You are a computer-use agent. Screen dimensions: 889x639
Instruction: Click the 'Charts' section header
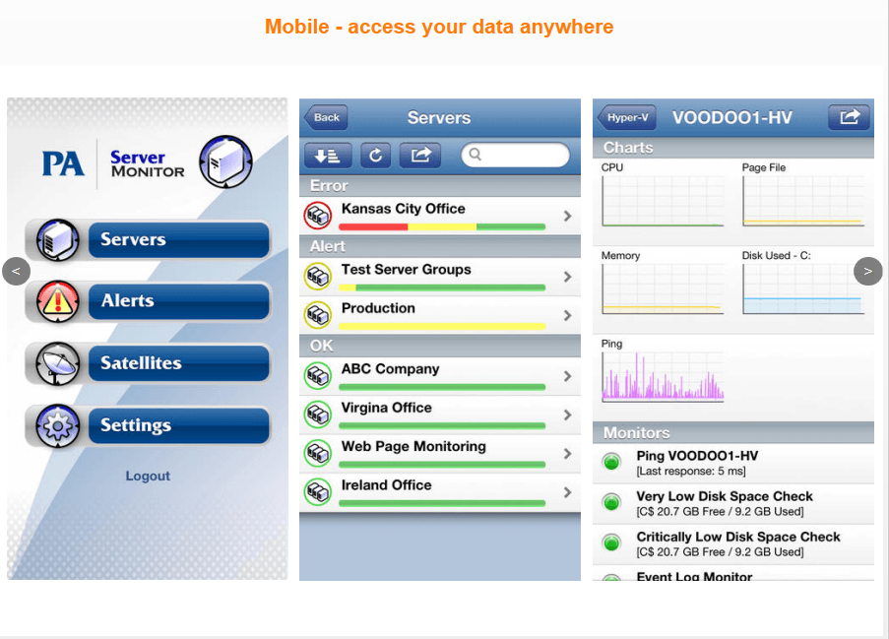(x=733, y=148)
